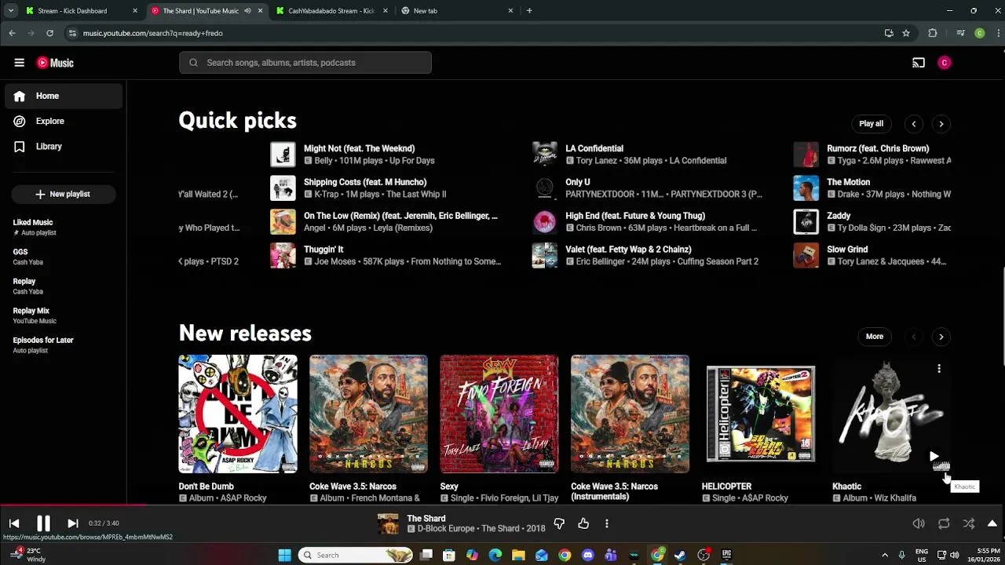Switch to CashYabadabado Stream tab
This screenshot has height=565, width=1005.
pos(331,11)
